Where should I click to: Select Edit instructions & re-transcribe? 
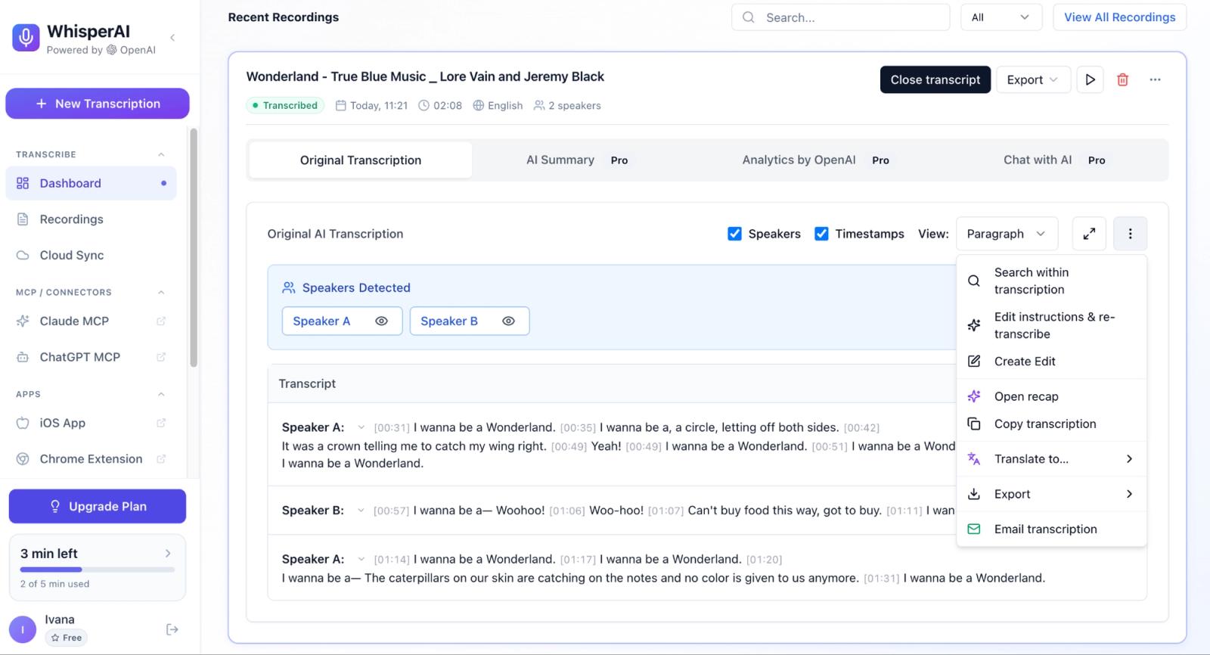[1051, 325]
